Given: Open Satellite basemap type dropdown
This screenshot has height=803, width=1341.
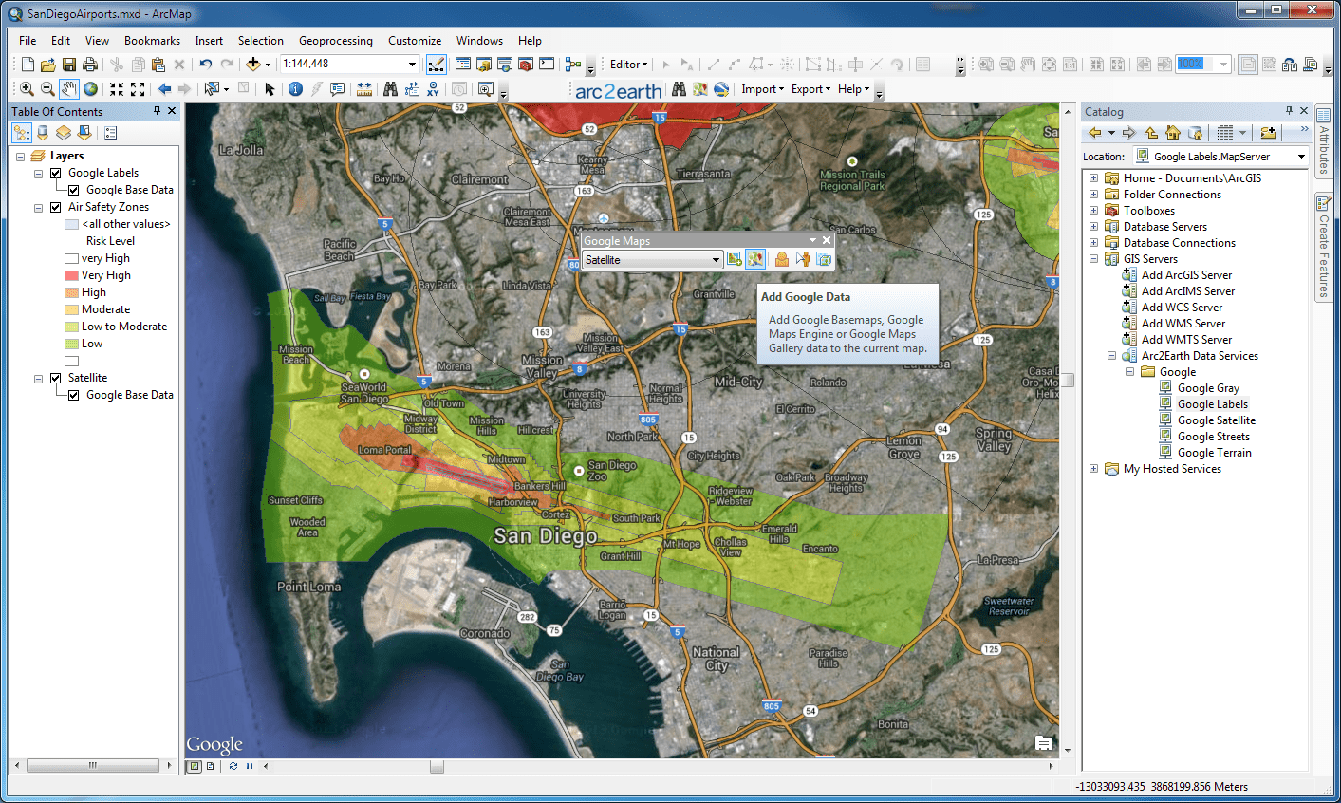Looking at the screenshot, I should click(x=716, y=260).
